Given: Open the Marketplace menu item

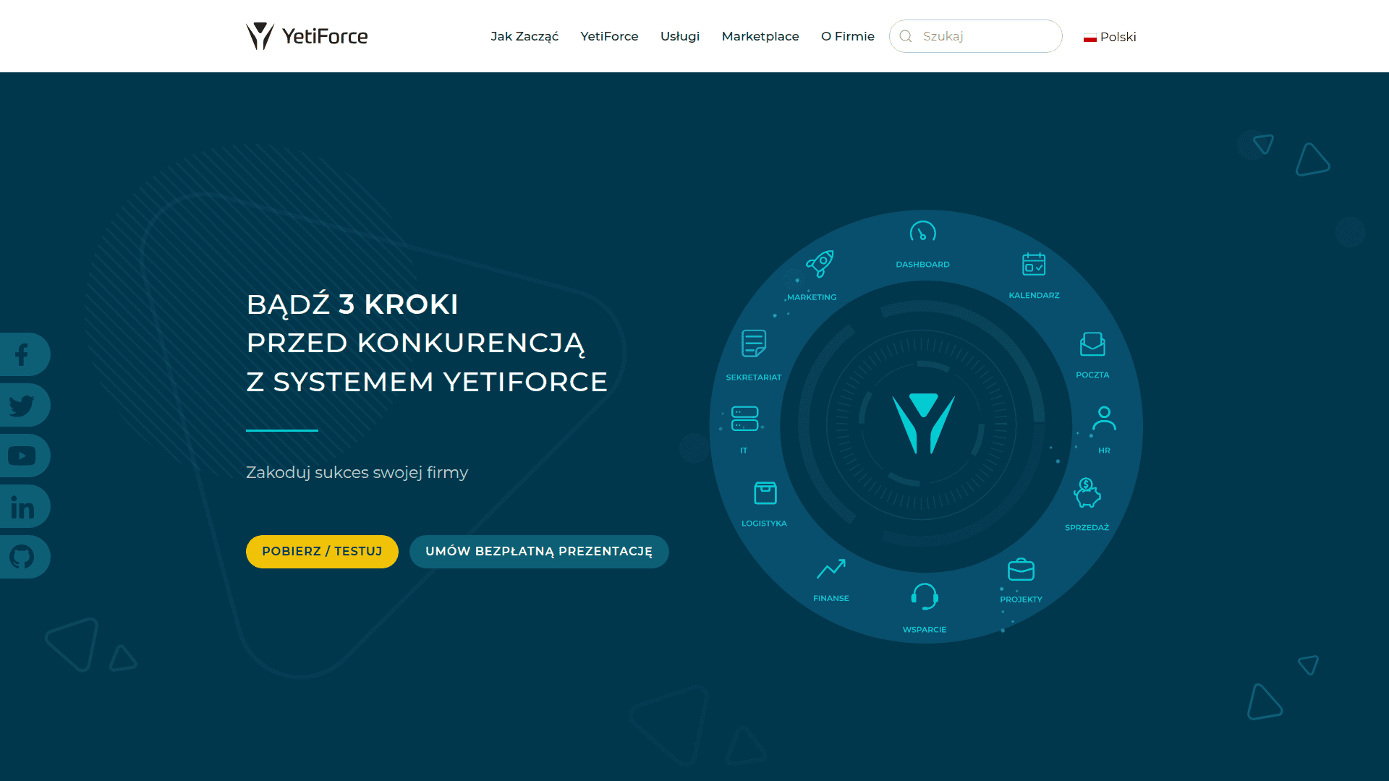Looking at the screenshot, I should (x=760, y=36).
